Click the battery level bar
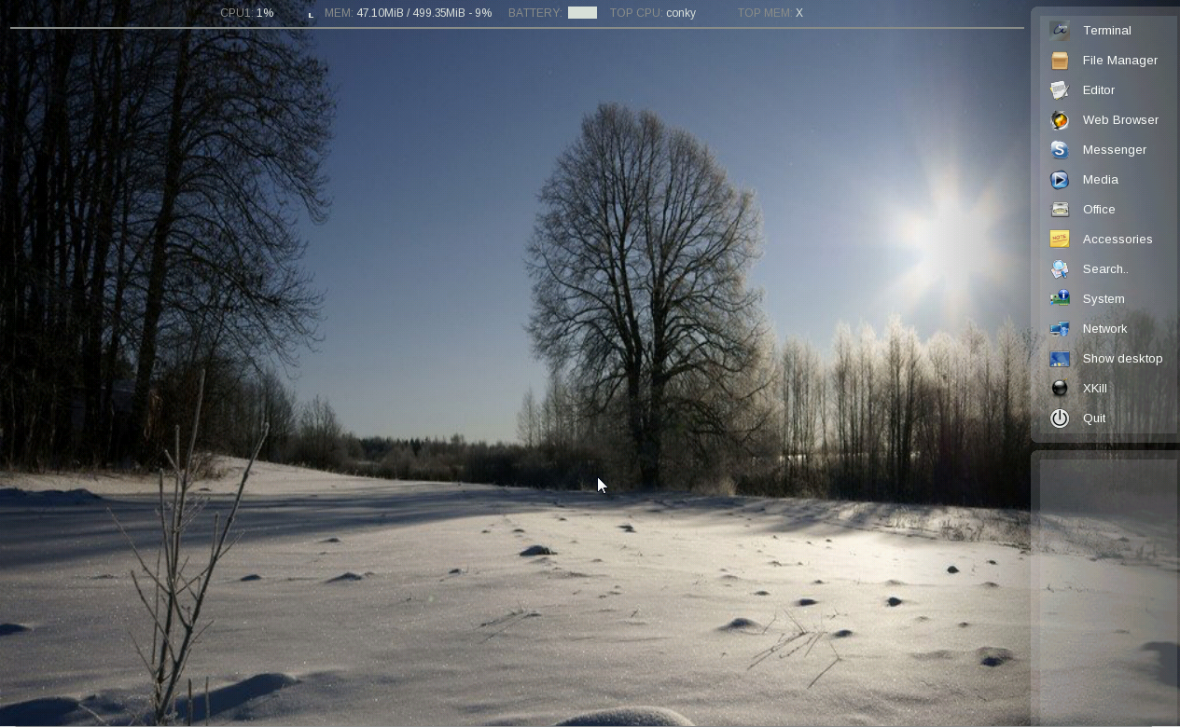This screenshot has height=727, width=1180. [x=582, y=13]
